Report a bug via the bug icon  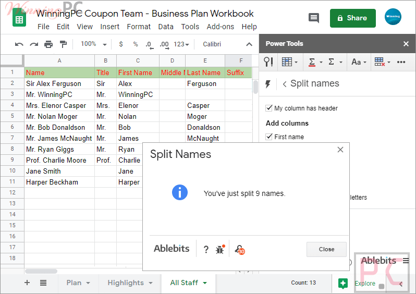220,249
